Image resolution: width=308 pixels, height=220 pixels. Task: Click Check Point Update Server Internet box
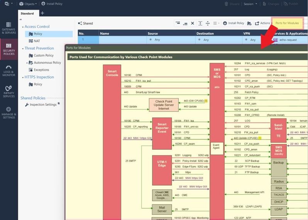click(x=164, y=105)
